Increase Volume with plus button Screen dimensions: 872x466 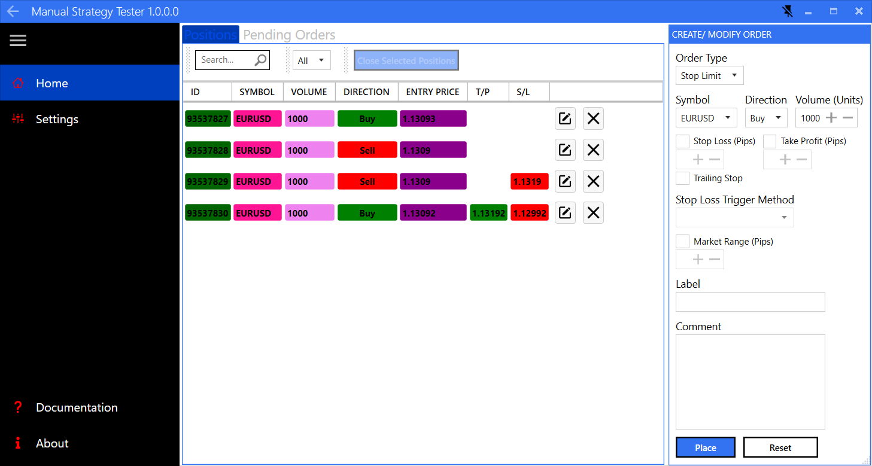(x=831, y=118)
